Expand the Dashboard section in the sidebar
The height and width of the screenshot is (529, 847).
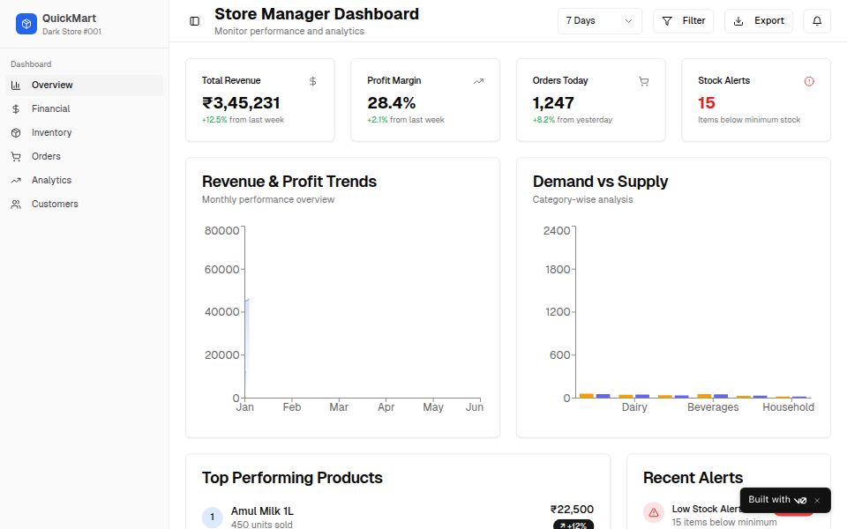30,63
